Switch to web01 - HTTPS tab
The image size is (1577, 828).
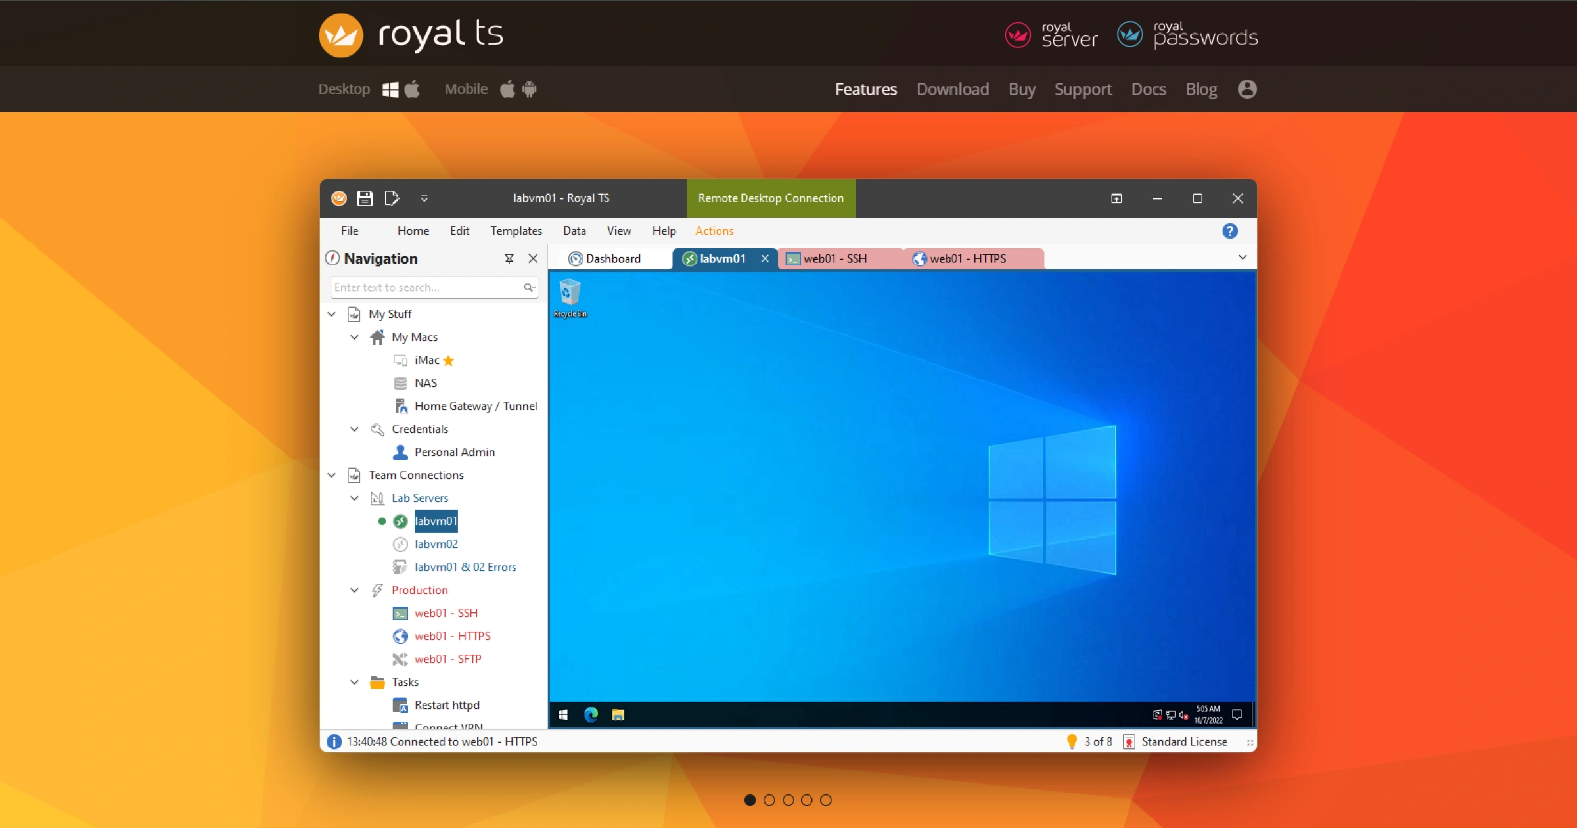[x=974, y=259]
